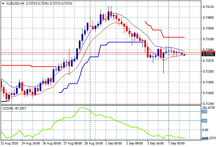This screenshot has width=216, height=147.
Task: Select the AUDUSD,H4 symbol title text
Action: (x=15, y=4)
